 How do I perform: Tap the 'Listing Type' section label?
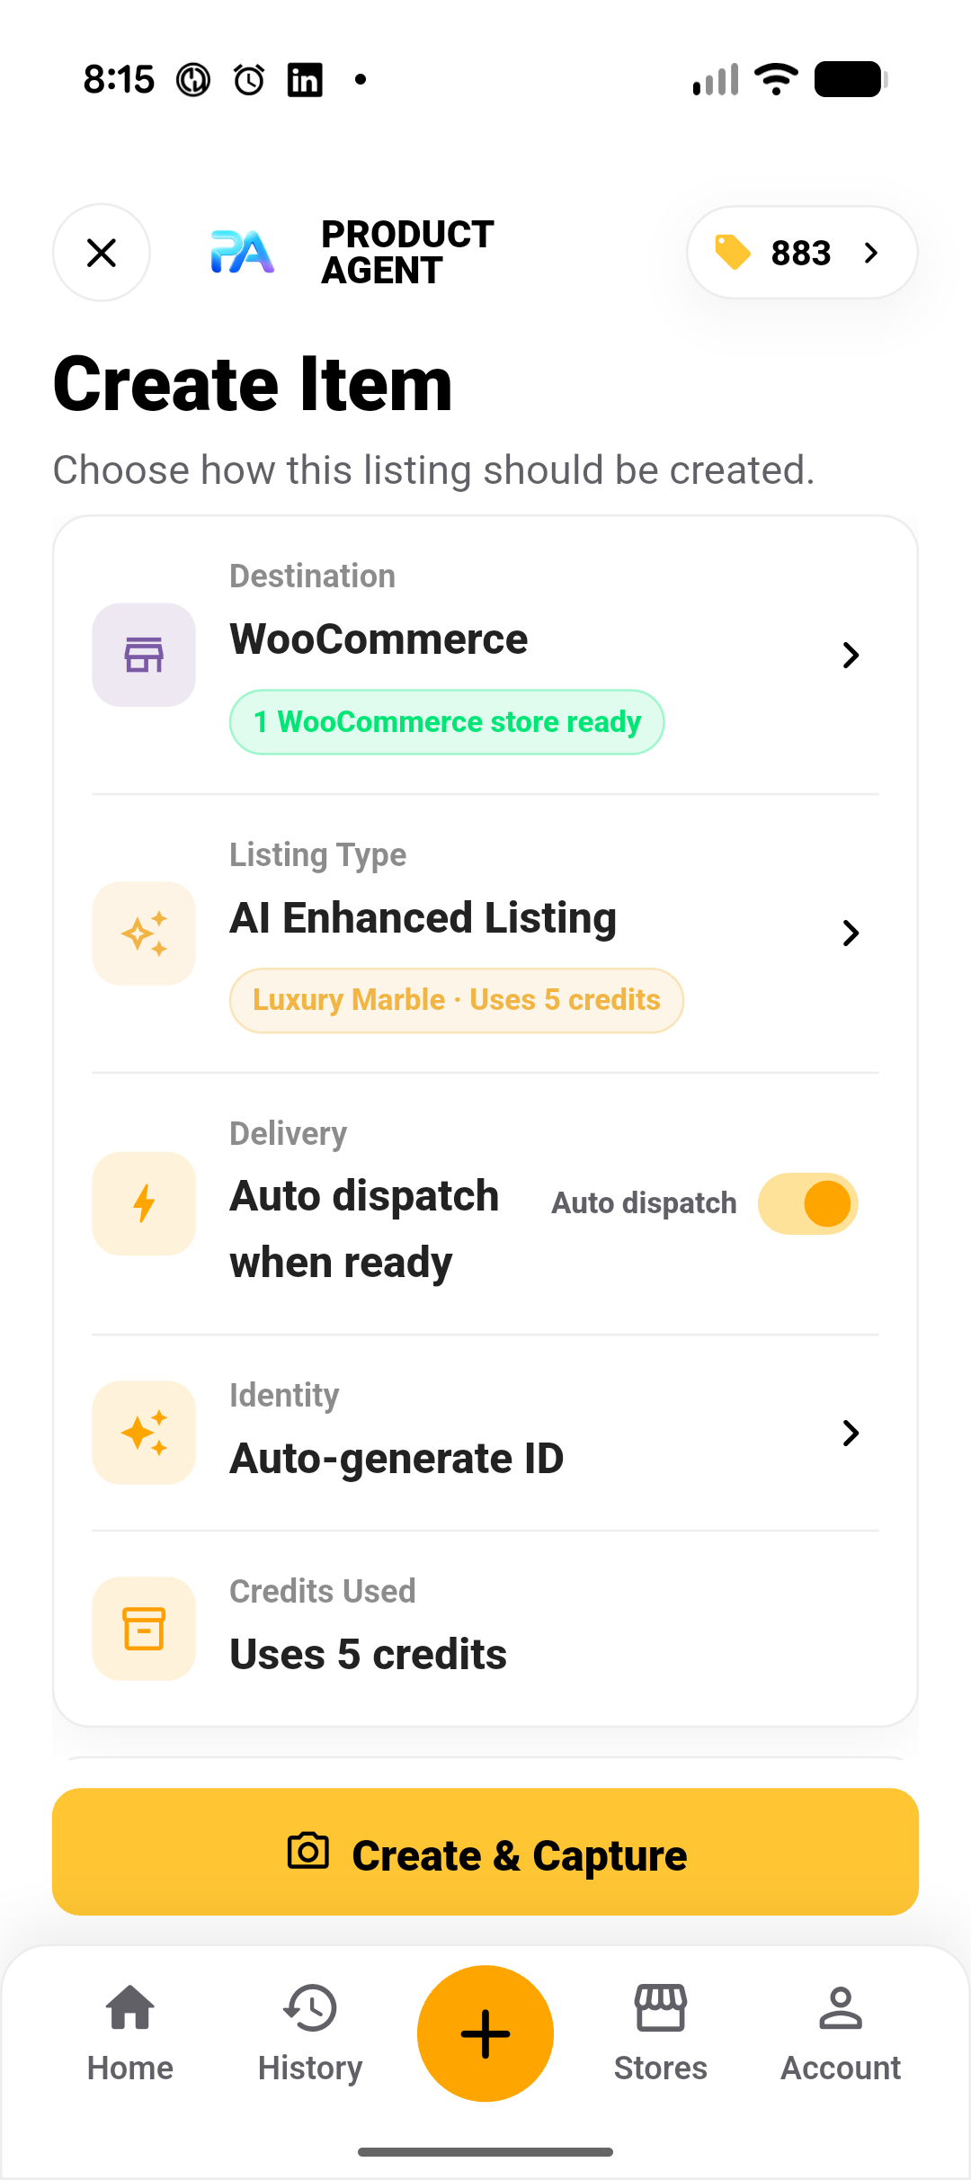point(318,855)
